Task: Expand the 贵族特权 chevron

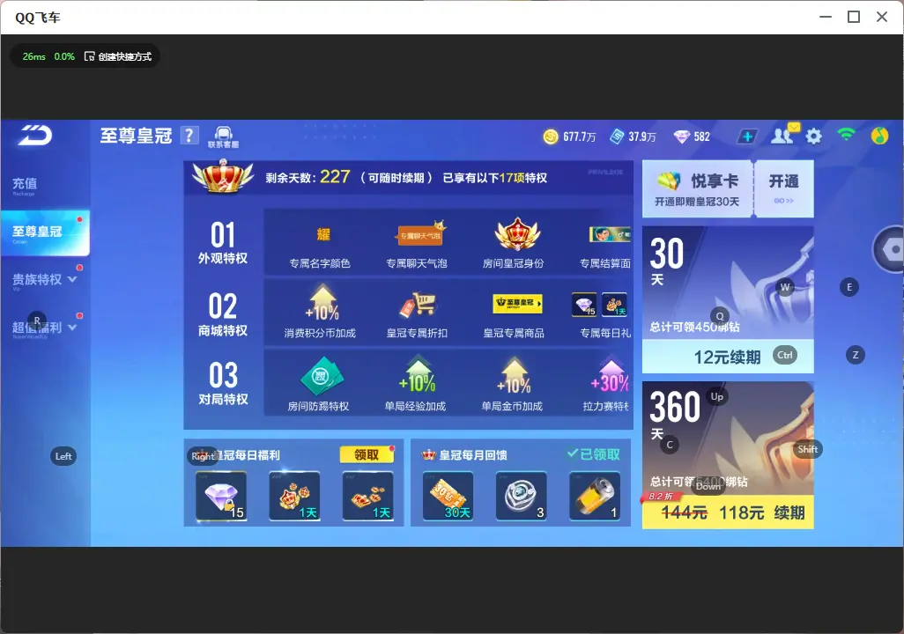Action: click(72, 279)
